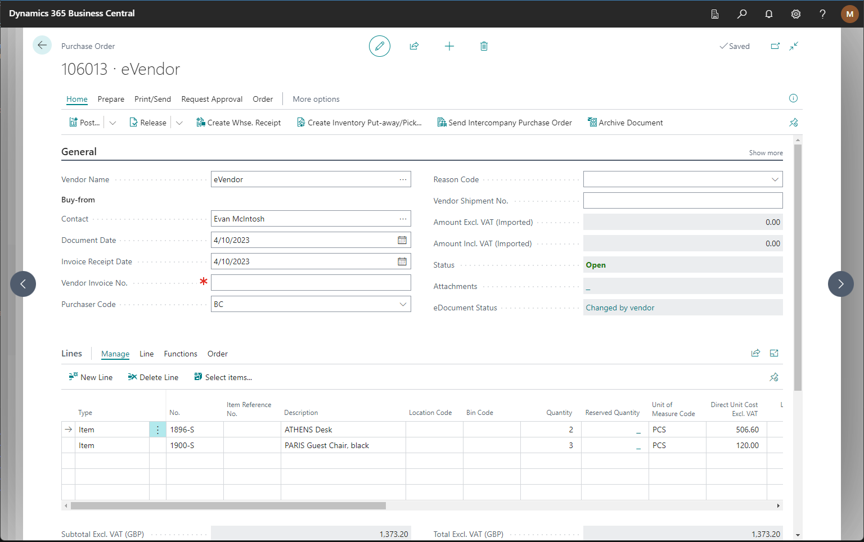Expand the Purchaser Code dropdown
Viewport: 864px width, 542px height.
tap(403, 304)
